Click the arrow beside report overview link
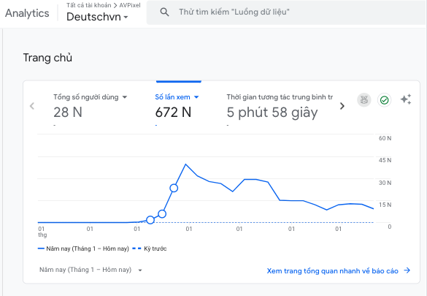 pyautogui.click(x=407, y=270)
